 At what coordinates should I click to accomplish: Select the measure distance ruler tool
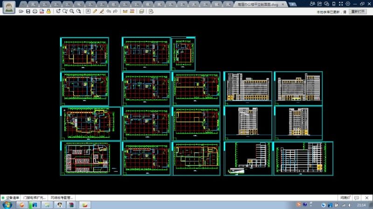click(x=125, y=11)
